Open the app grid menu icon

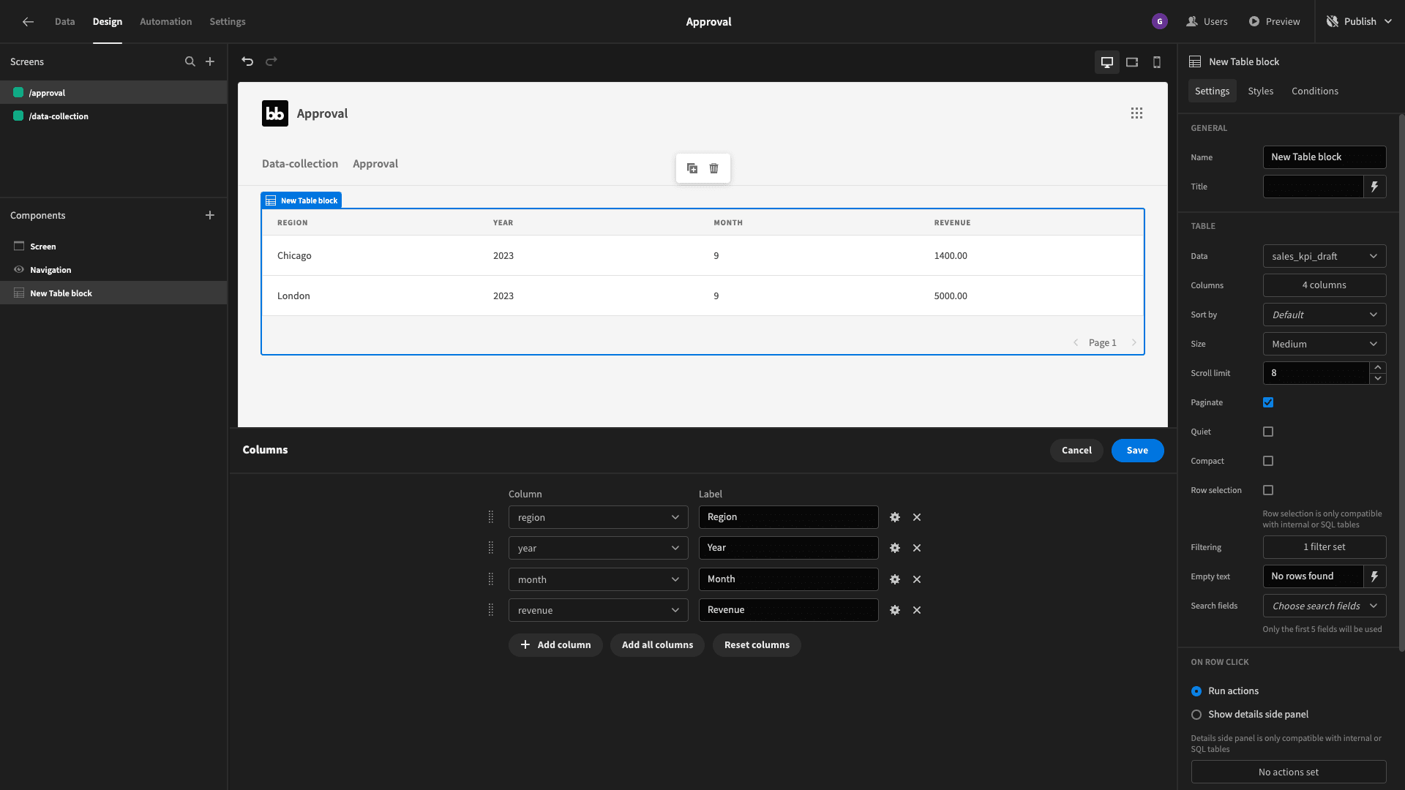[1136, 113]
